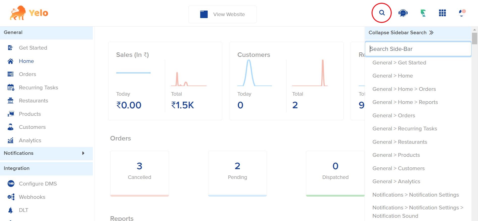Select Customers in the left sidebar

tap(32, 127)
